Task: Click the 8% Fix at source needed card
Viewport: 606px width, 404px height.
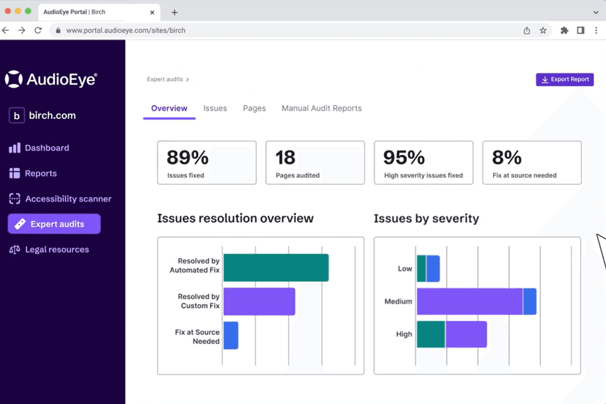Action: tap(532, 163)
